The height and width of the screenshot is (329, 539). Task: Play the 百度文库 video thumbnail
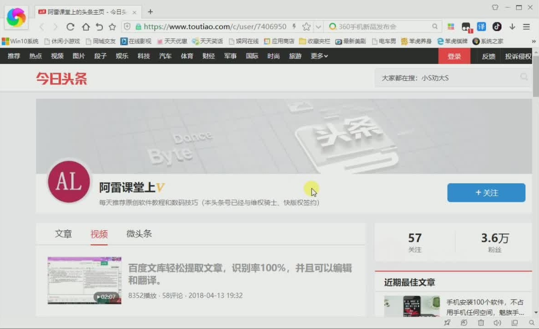click(85, 280)
